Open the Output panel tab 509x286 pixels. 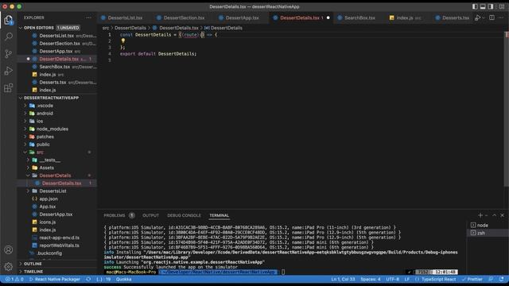point(150,215)
